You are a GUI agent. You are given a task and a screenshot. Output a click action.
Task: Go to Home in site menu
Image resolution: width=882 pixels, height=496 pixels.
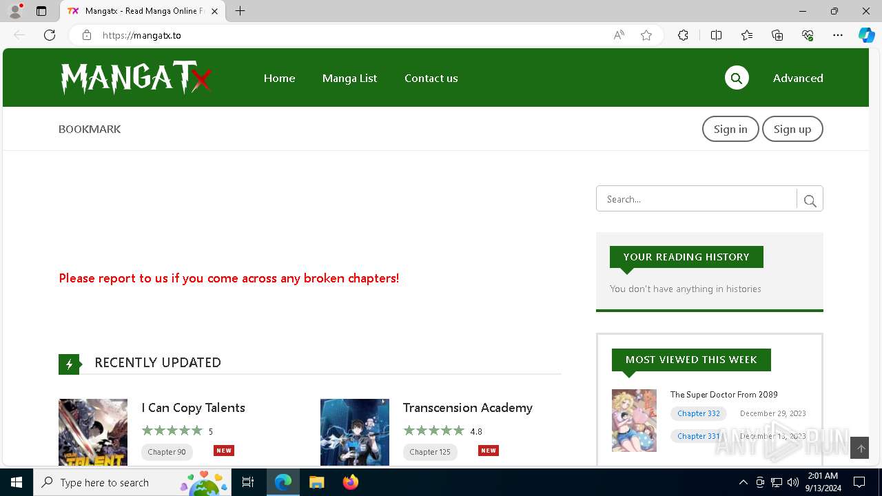pos(279,78)
